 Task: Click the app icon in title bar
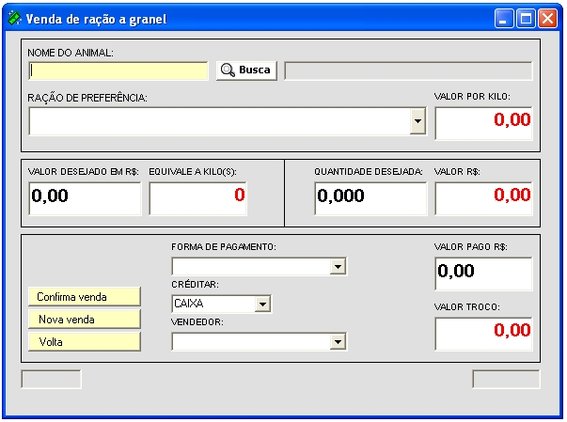click(x=14, y=18)
